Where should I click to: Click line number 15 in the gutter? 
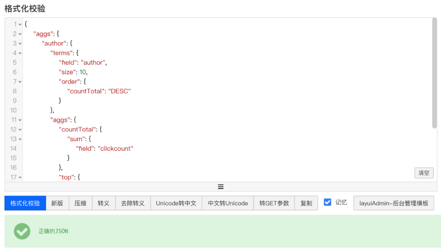pos(13,158)
